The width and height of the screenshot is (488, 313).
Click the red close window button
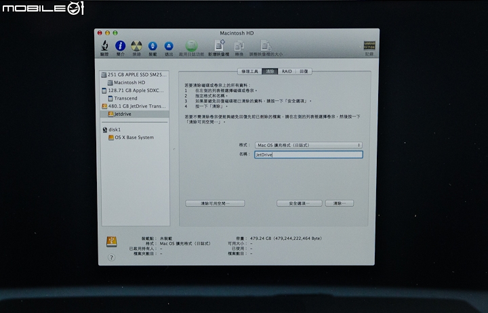click(100, 33)
